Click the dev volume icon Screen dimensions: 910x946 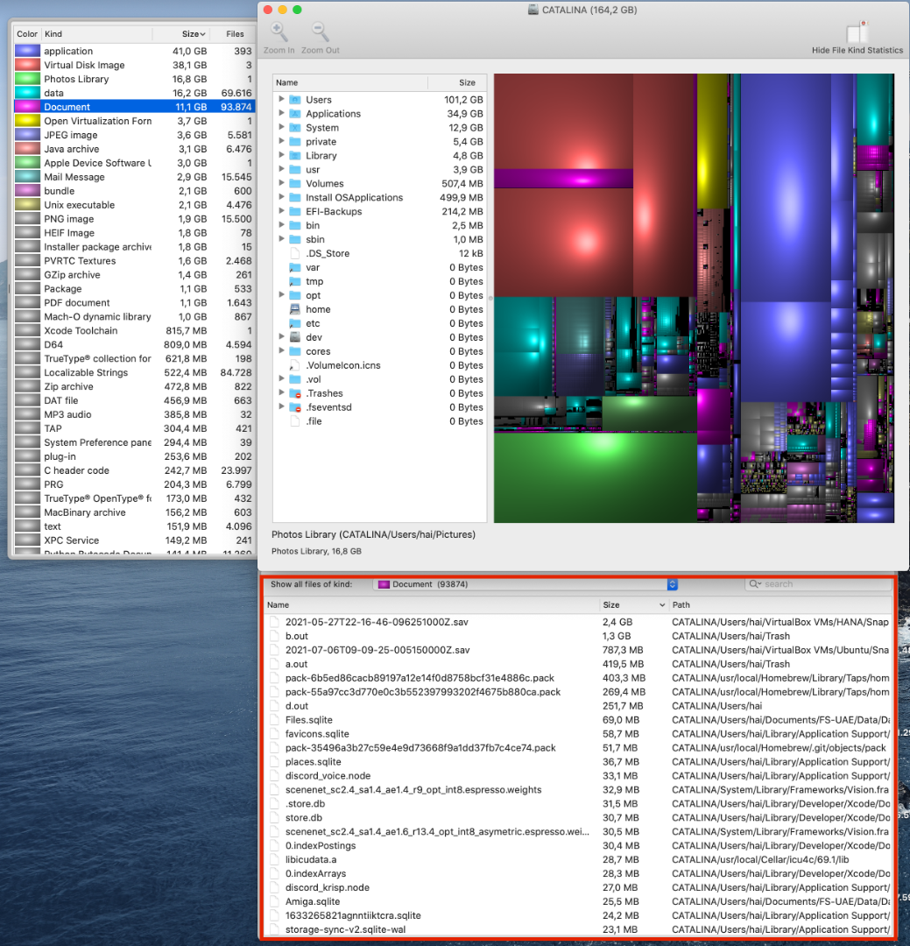pyautogui.click(x=295, y=338)
